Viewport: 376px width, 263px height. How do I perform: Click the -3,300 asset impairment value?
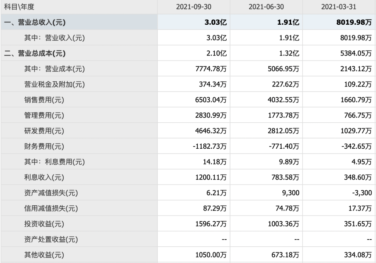362,193
